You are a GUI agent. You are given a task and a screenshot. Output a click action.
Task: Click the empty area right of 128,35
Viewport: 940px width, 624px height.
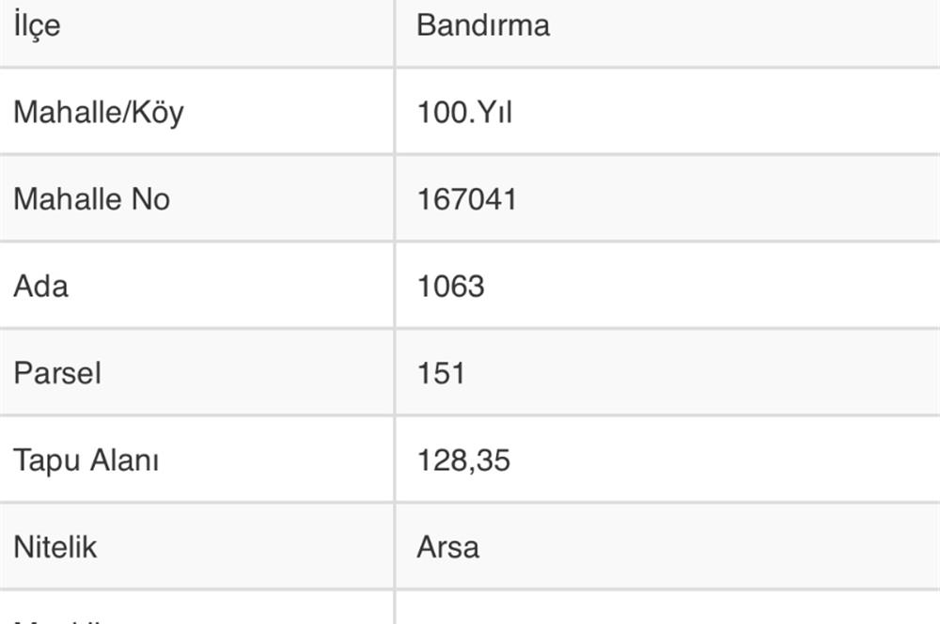(726, 460)
